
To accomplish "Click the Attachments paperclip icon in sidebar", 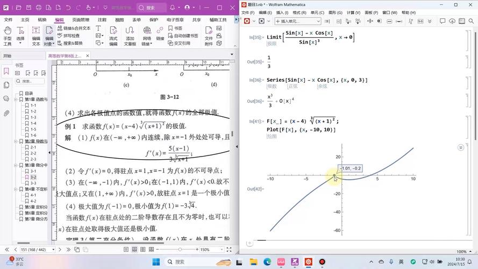I will point(6,113).
